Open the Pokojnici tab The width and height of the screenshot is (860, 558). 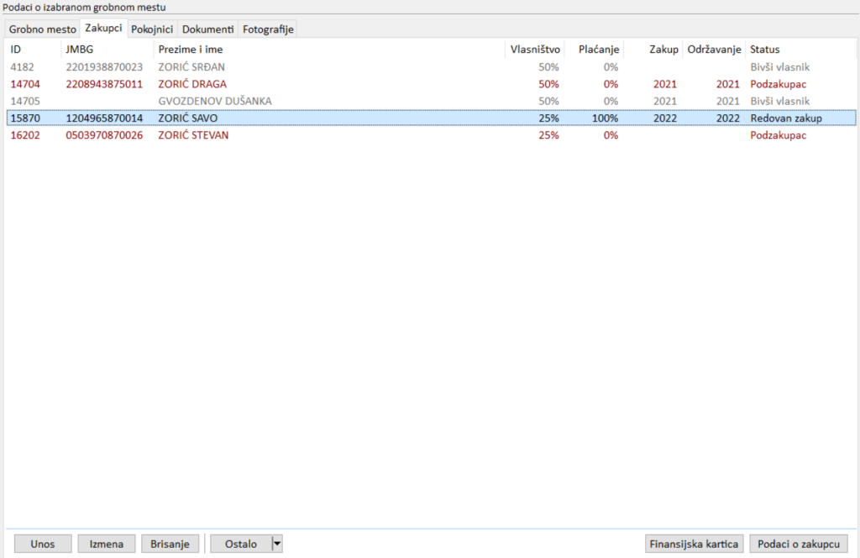[152, 29]
